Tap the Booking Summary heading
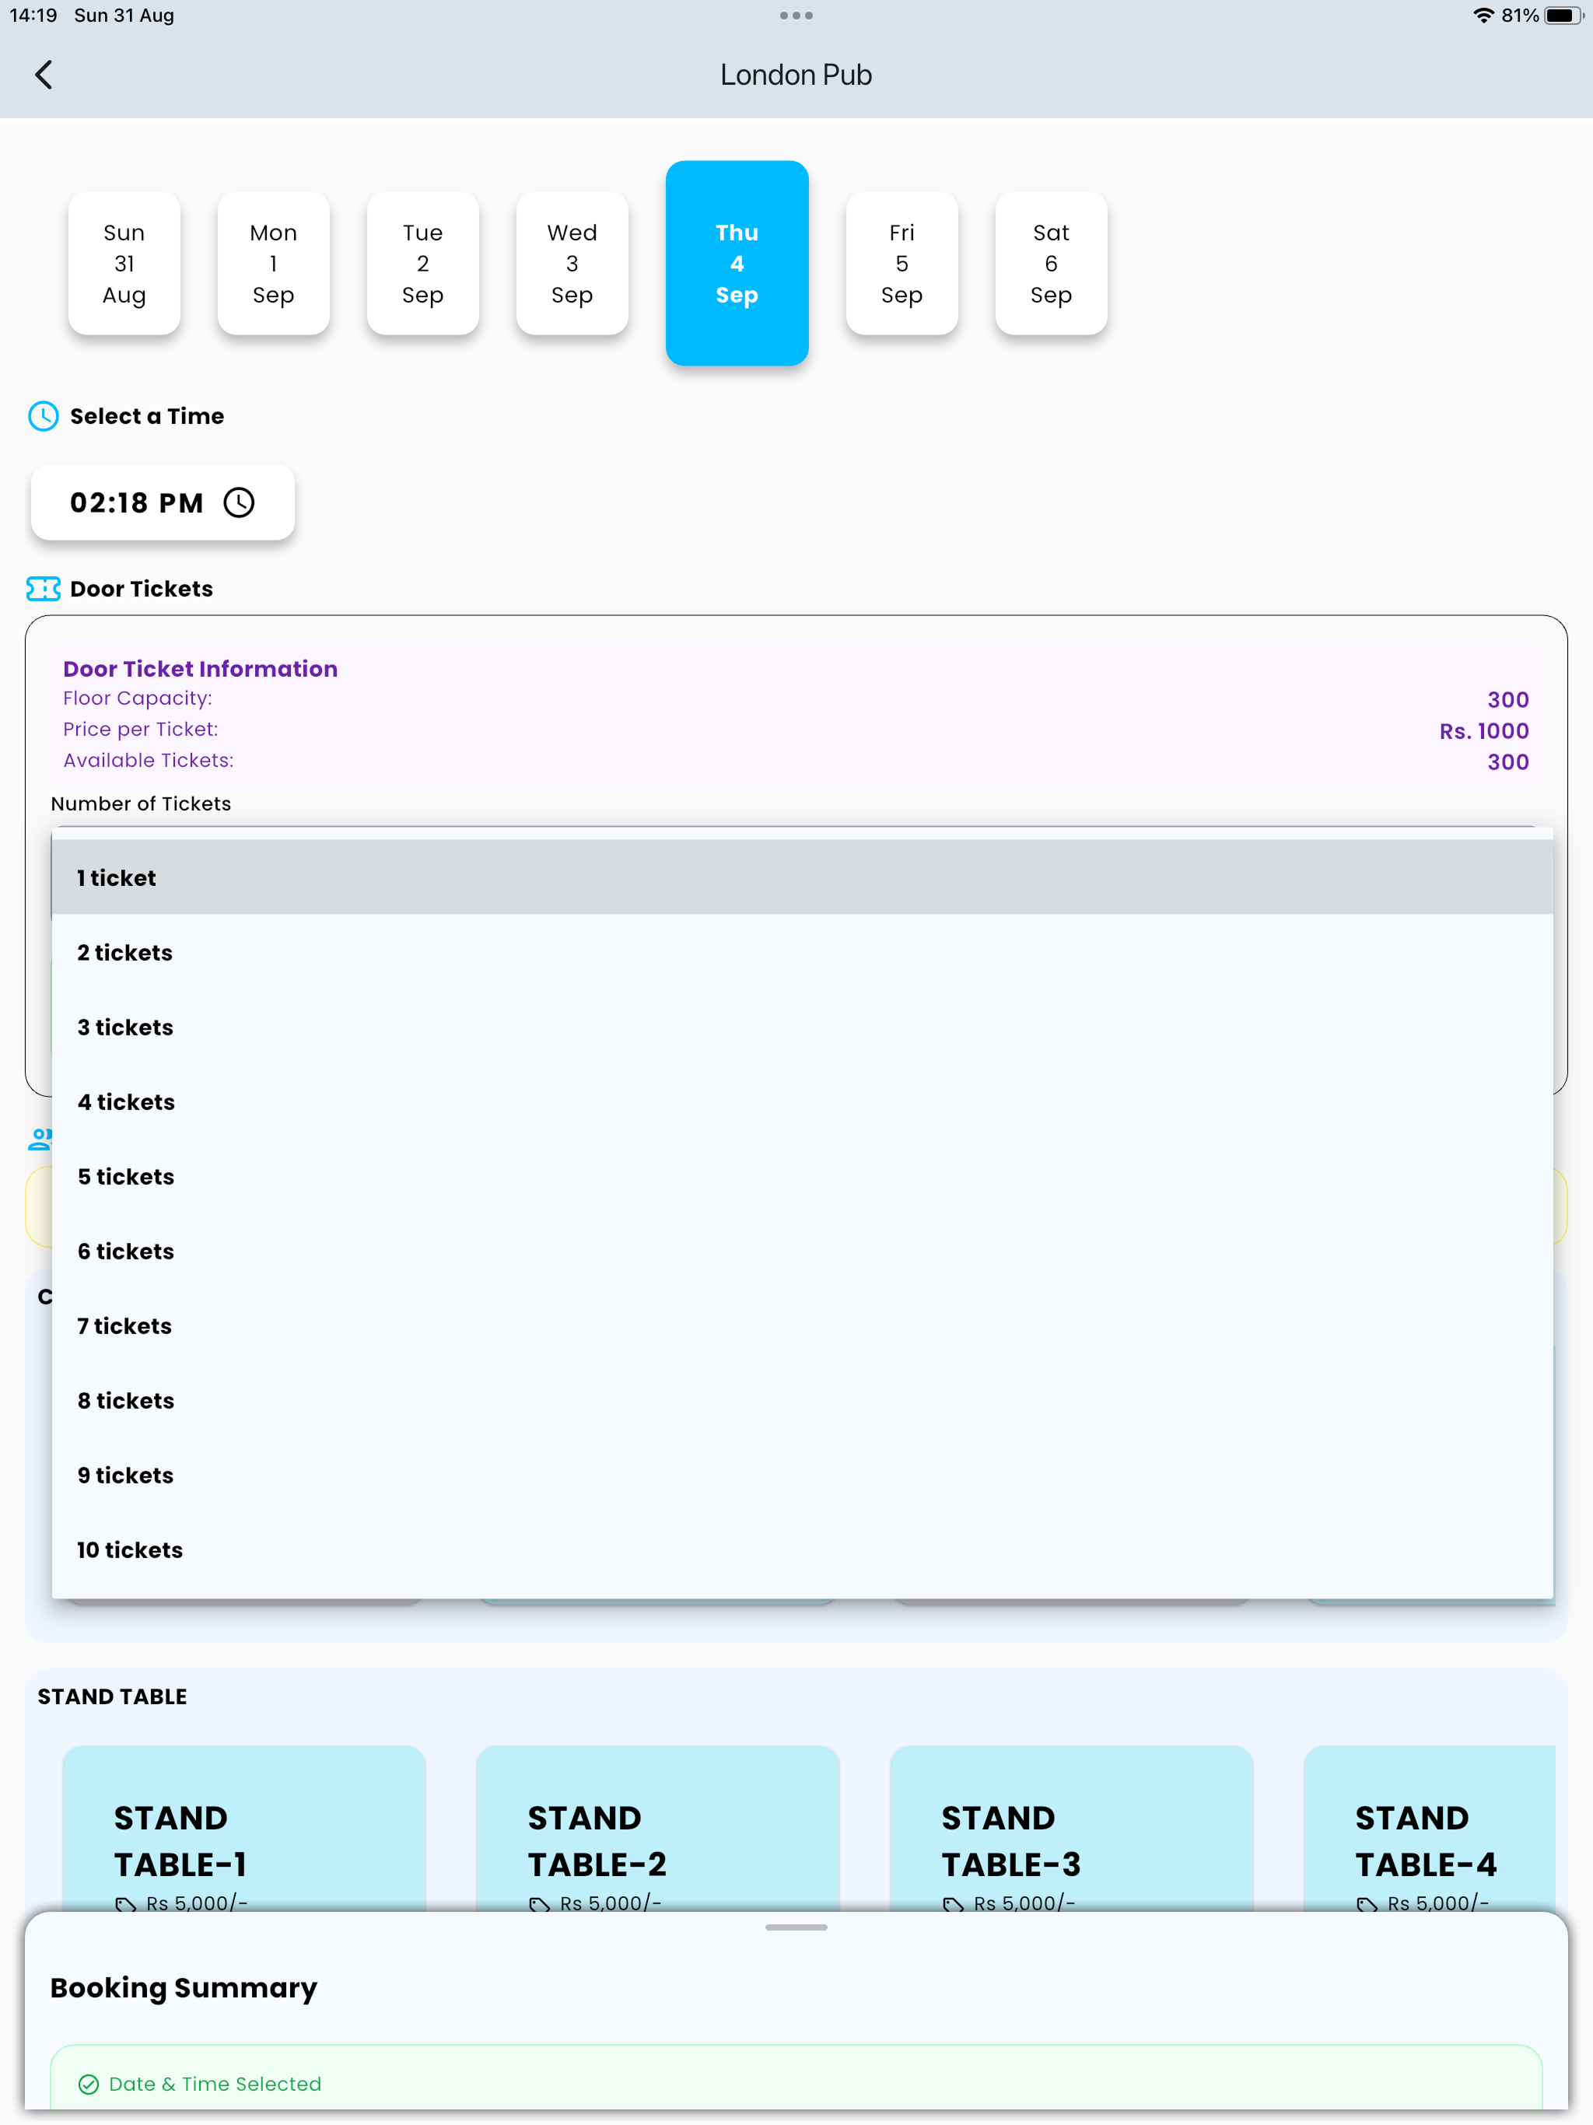Viewport: 1593px width, 2125px height. tap(184, 1987)
